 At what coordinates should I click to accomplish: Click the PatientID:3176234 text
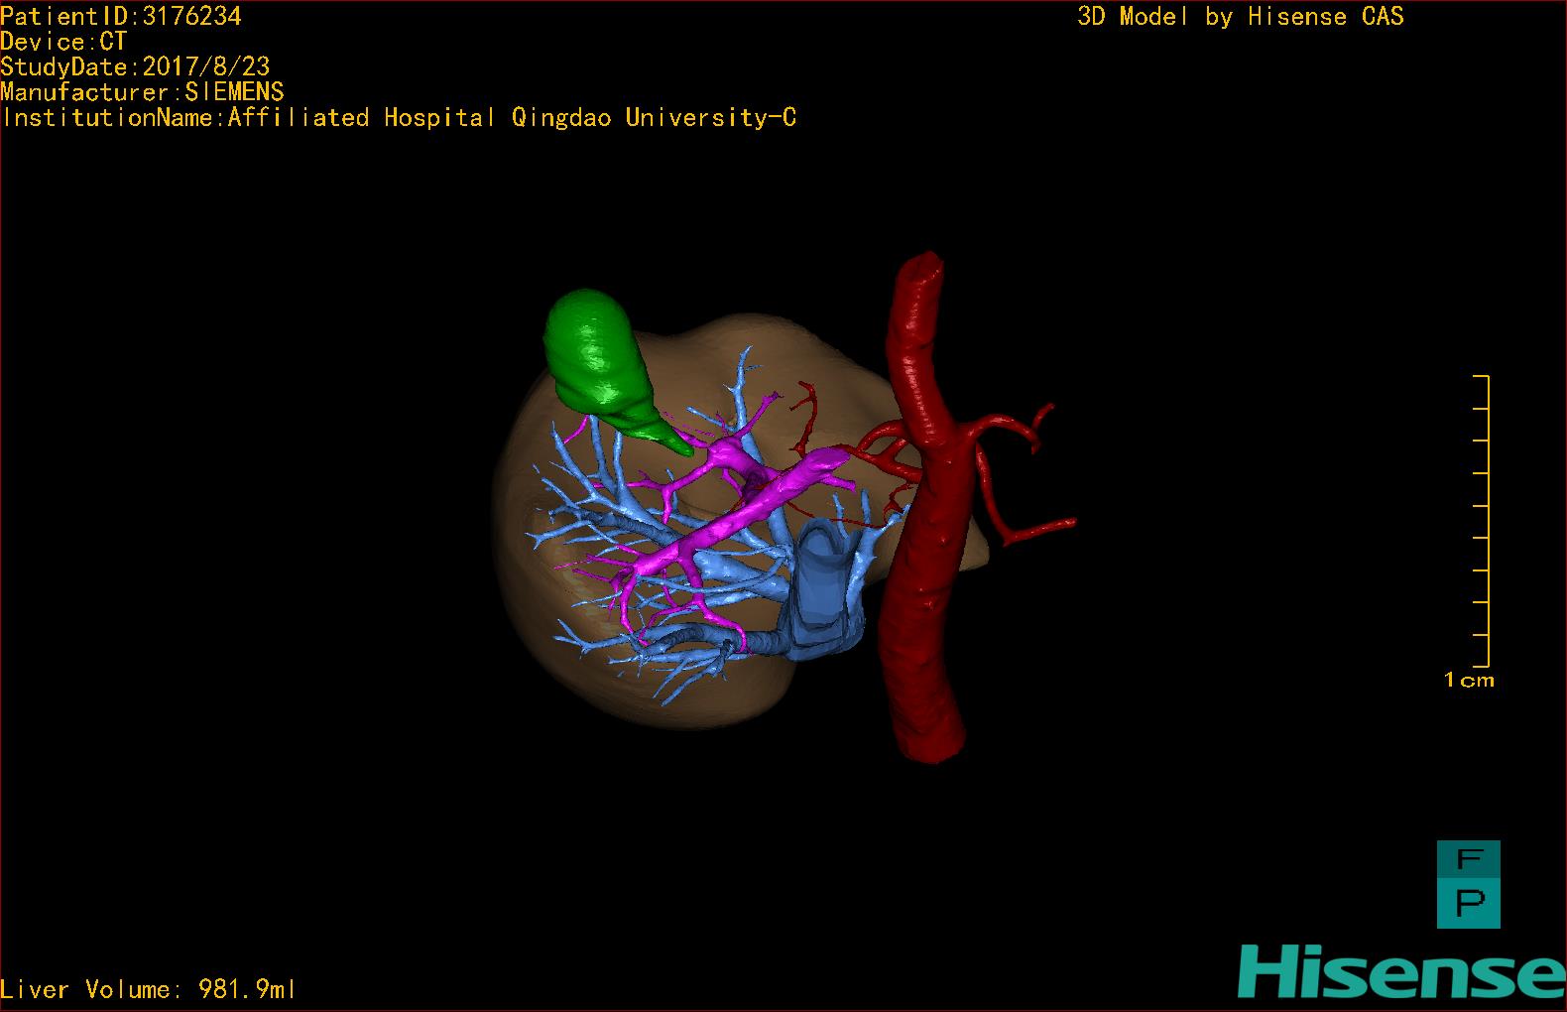[x=121, y=16]
